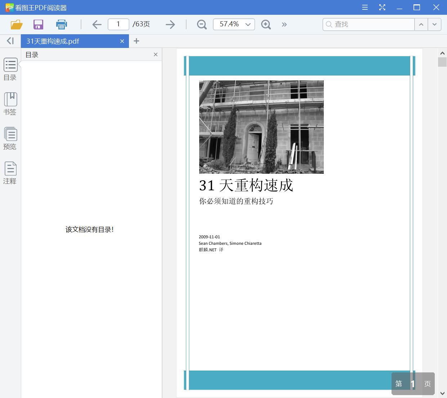Zoom in with the magnifier plus icon

266,24
